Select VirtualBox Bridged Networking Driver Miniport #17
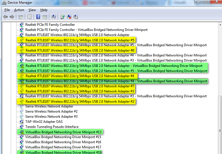The height and width of the screenshot is (154, 222). [x=63, y=147]
